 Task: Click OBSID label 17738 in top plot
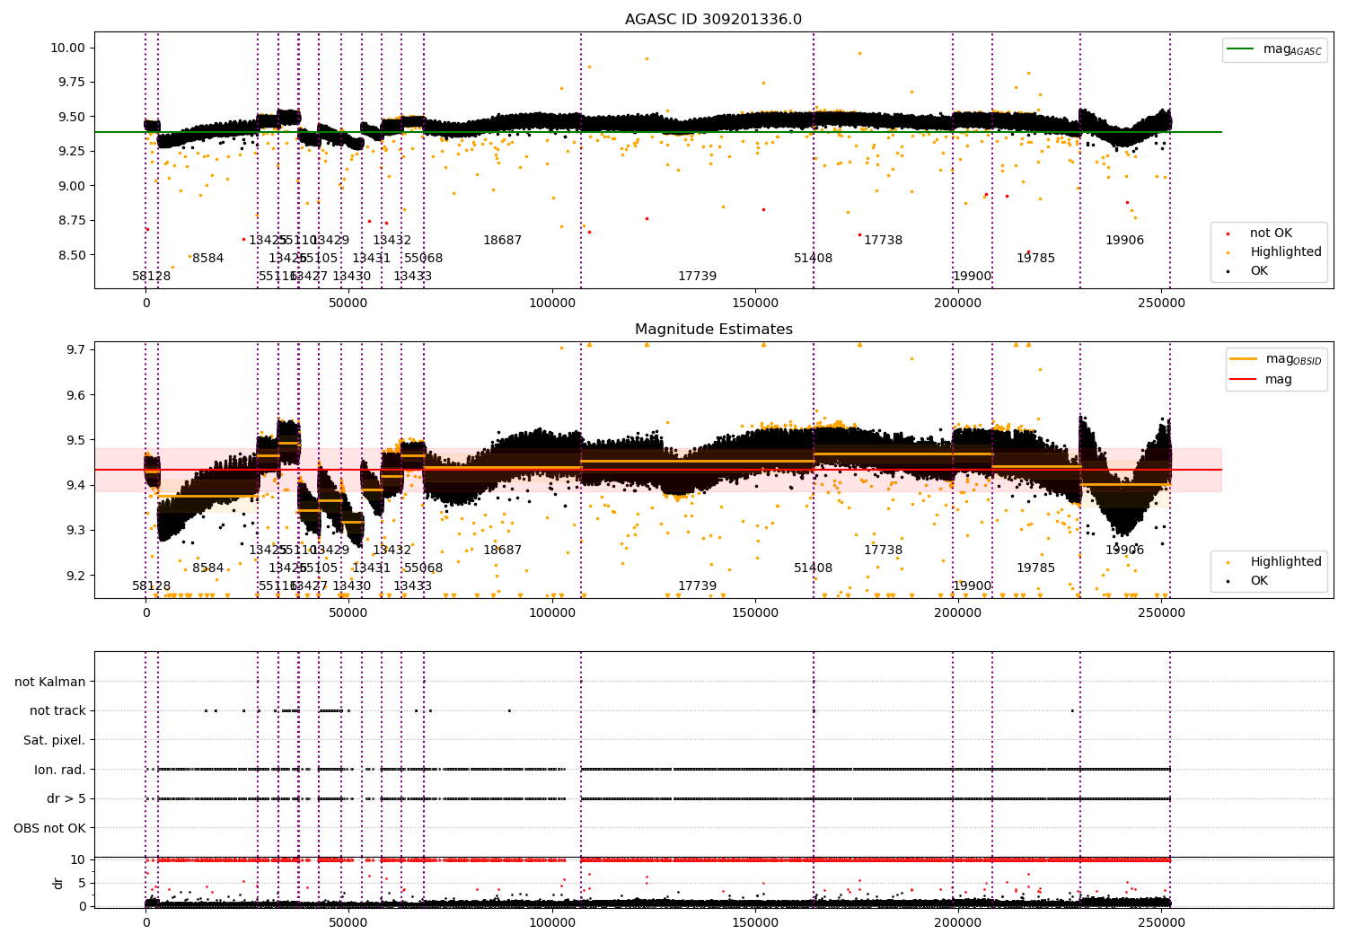click(x=884, y=241)
